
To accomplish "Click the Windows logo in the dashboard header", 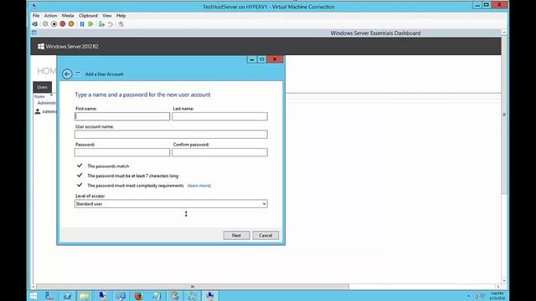I will pyautogui.click(x=41, y=47).
